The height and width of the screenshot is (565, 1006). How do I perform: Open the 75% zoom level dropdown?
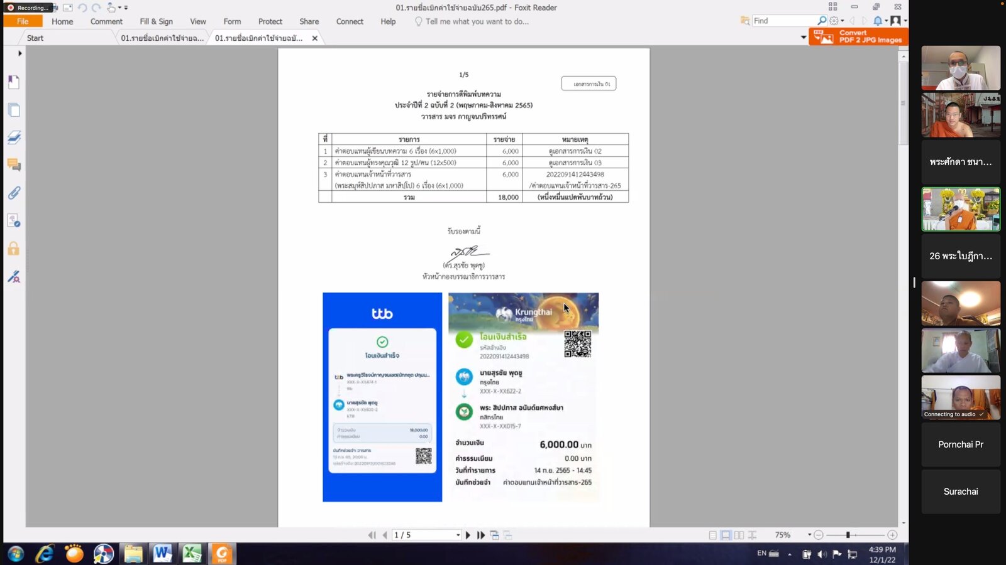pos(809,535)
